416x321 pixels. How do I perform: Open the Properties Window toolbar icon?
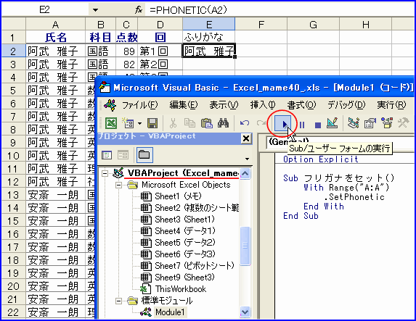coord(370,123)
